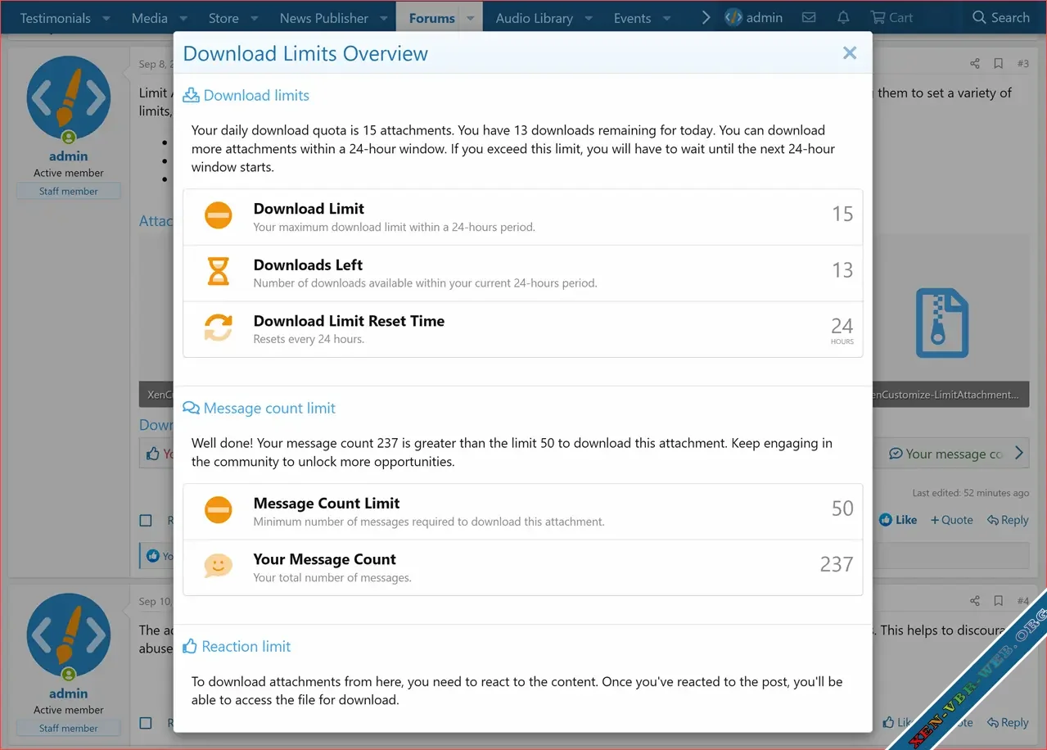Screen dimensions: 1047x750
Task: Open the admin account menu
Action: (754, 17)
